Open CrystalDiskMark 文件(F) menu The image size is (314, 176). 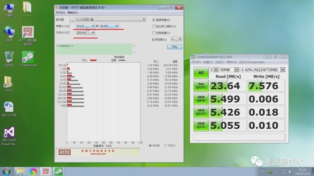pyautogui.click(x=196, y=62)
